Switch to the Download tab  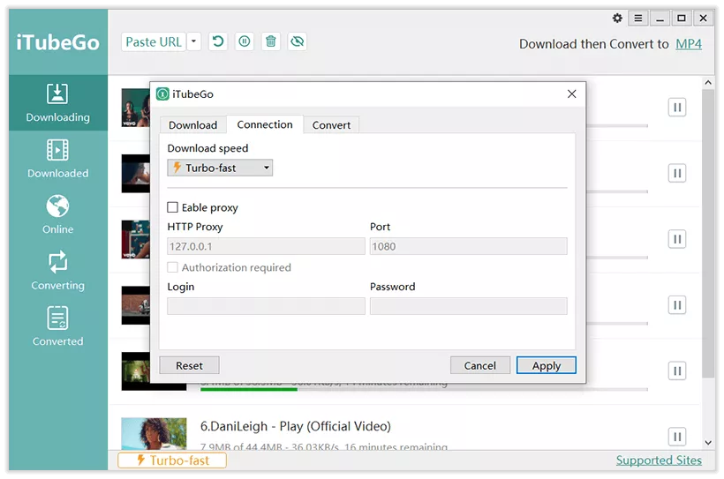[192, 125]
